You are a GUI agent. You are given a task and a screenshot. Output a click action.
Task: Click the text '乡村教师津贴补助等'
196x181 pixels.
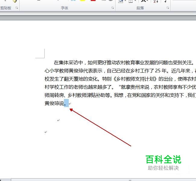click(89, 95)
